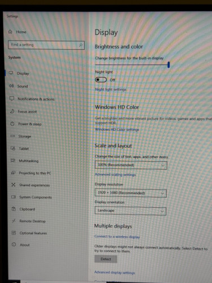Open Multitasking settings label

click(29, 161)
